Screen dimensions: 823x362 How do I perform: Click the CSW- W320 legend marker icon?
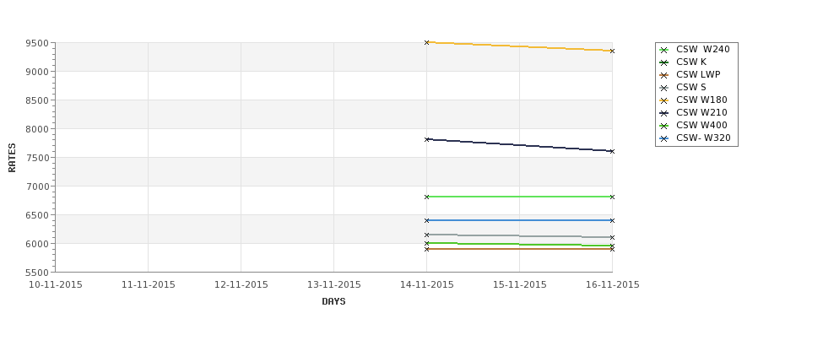(x=664, y=138)
